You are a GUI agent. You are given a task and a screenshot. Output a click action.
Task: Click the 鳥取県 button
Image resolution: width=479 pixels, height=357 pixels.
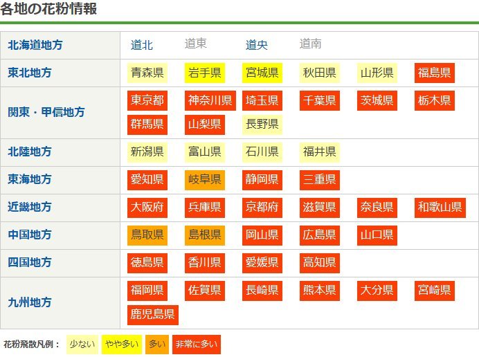(x=147, y=235)
